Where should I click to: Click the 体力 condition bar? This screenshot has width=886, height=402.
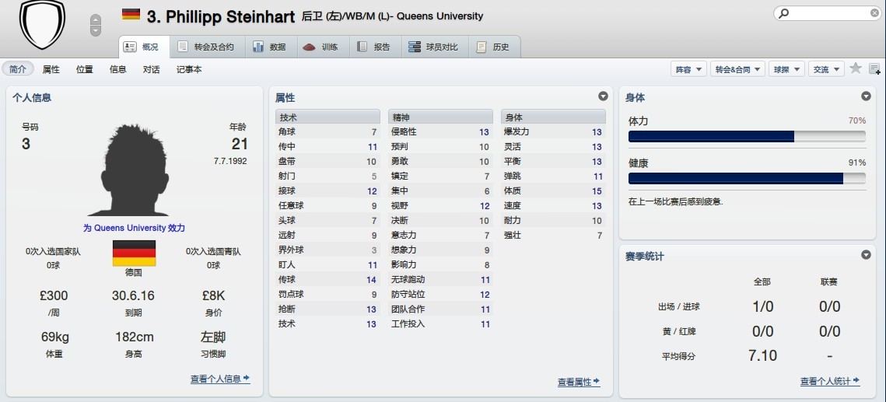pos(747,136)
